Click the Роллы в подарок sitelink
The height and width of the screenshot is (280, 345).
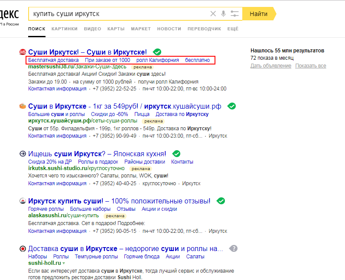coord(98,162)
